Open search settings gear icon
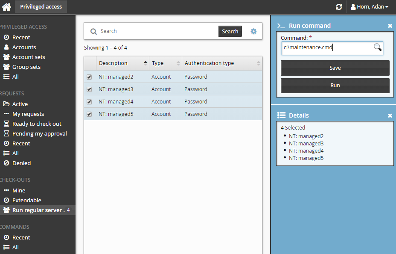396x254 pixels. click(x=253, y=31)
